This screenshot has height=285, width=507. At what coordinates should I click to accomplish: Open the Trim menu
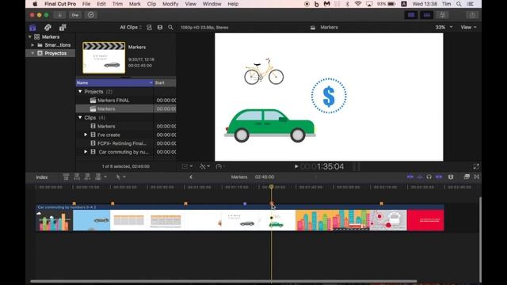[117, 4]
